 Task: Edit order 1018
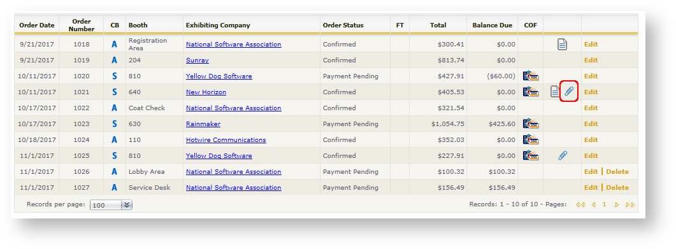(591, 44)
